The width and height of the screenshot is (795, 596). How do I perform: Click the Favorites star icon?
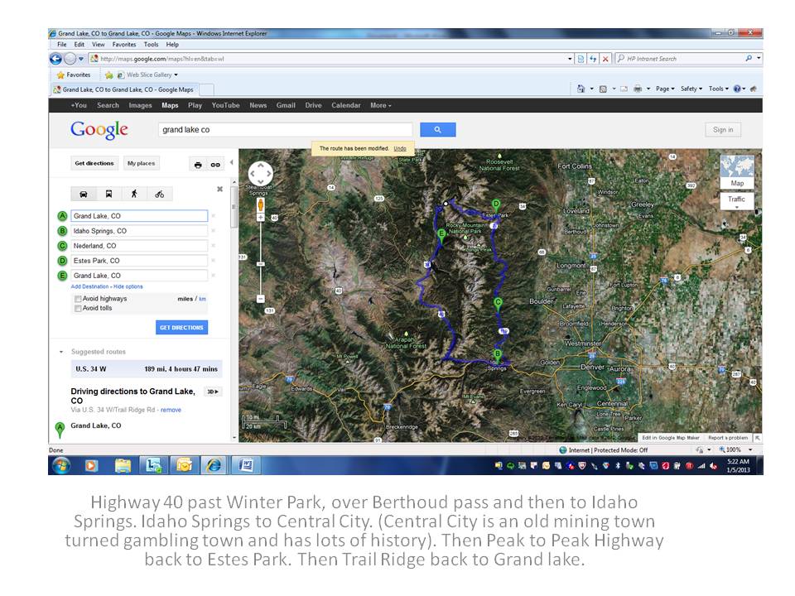(60, 75)
